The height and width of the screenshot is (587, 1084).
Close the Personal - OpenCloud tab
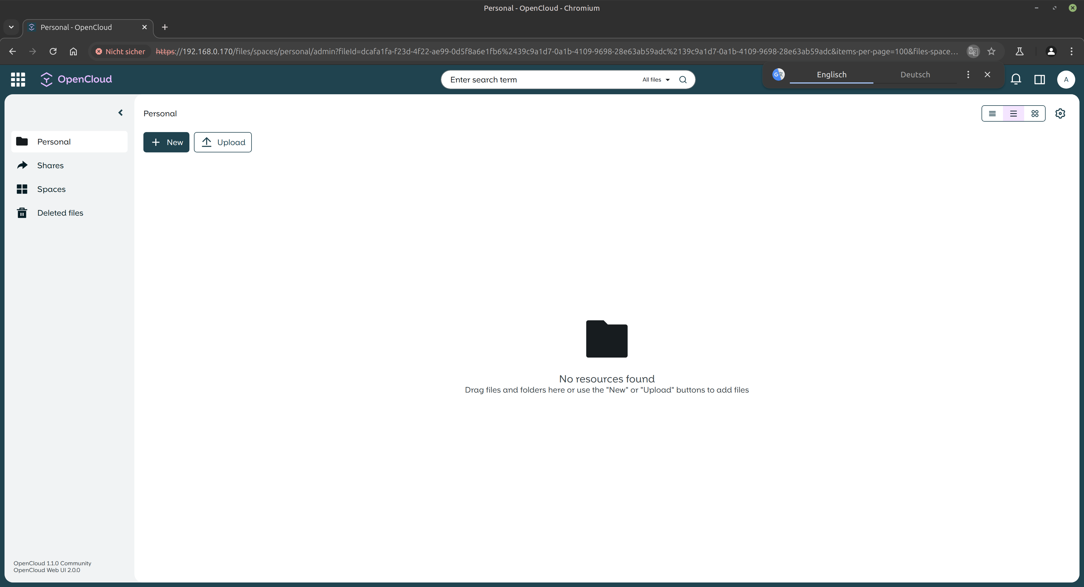[x=144, y=27]
